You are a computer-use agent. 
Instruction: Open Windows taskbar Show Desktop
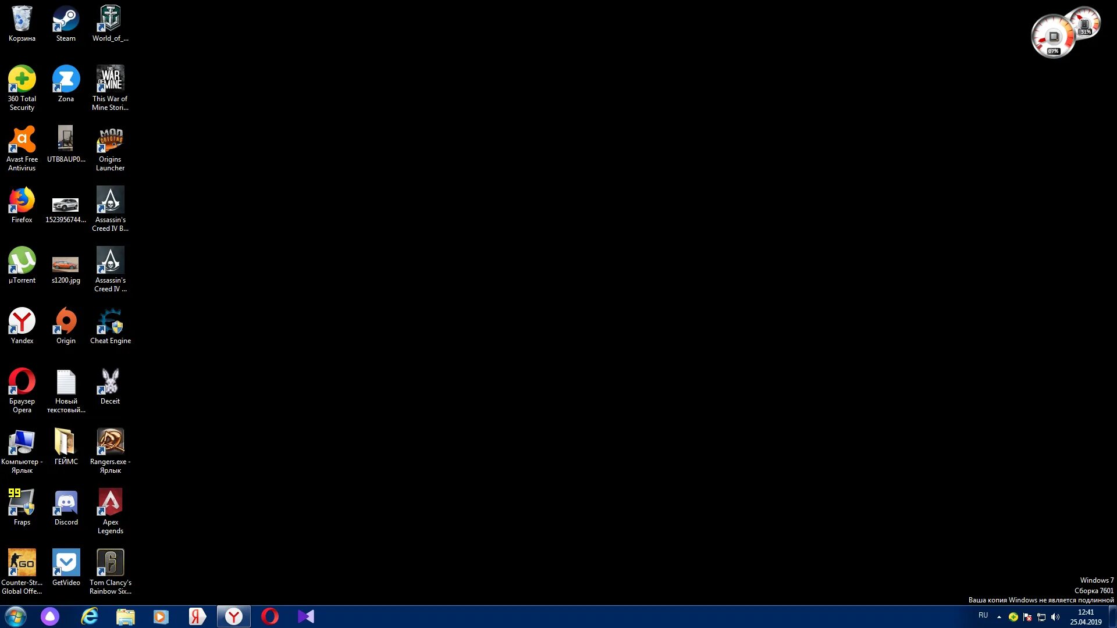(x=1113, y=616)
